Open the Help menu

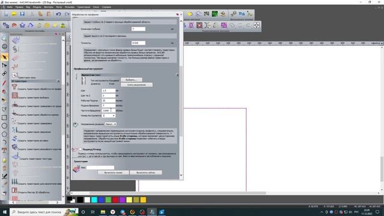pos(106,7)
